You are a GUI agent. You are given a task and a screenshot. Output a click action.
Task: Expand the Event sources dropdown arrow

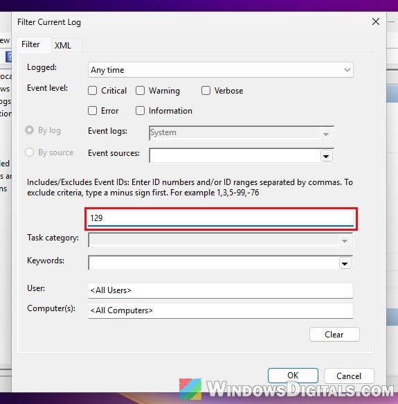coord(326,156)
